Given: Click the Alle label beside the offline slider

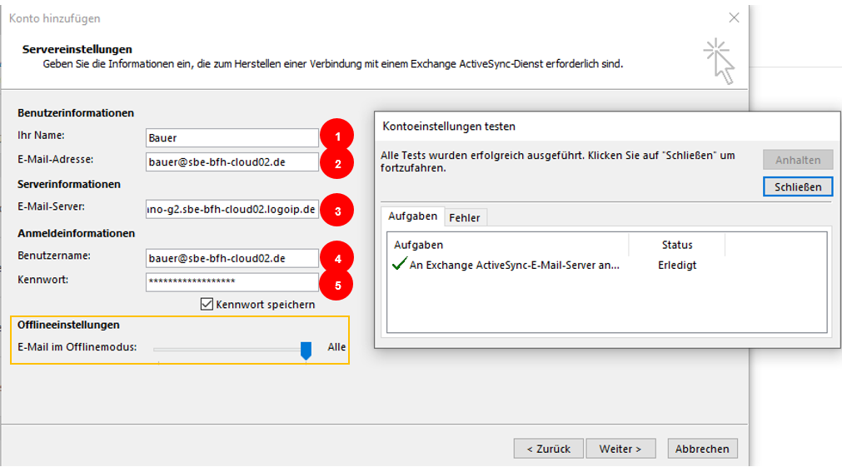Looking at the screenshot, I should click(336, 347).
